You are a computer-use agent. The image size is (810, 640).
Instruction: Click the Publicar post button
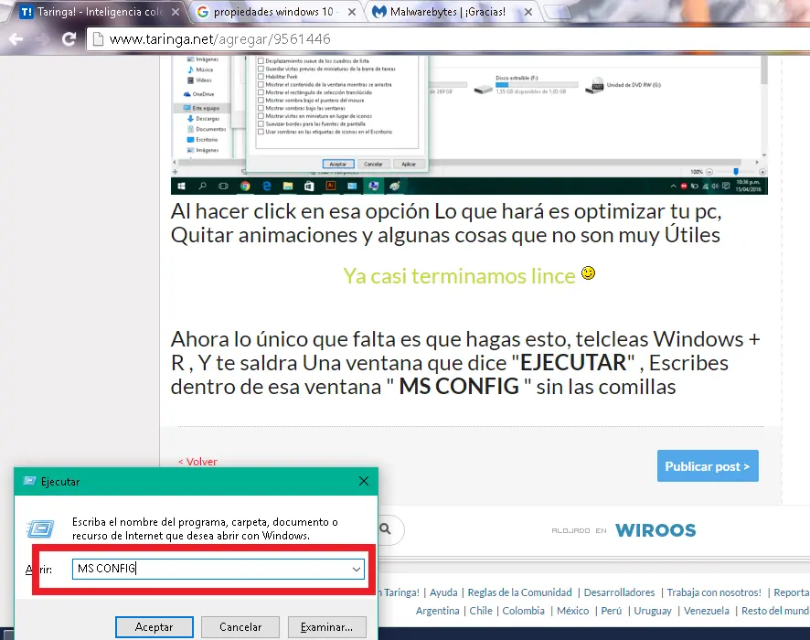point(708,466)
